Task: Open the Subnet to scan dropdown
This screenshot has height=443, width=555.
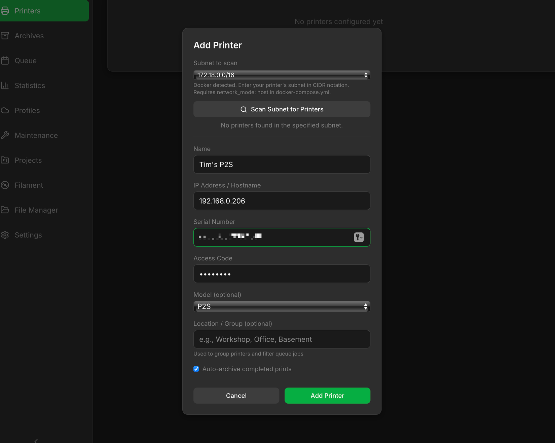Action: (x=282, y=75)
